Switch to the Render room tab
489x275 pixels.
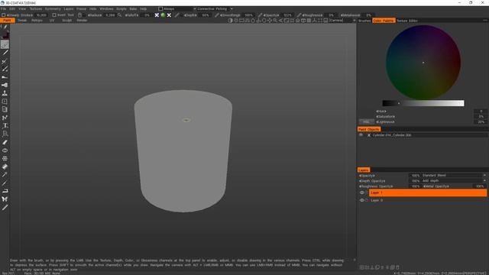(82, 21)
